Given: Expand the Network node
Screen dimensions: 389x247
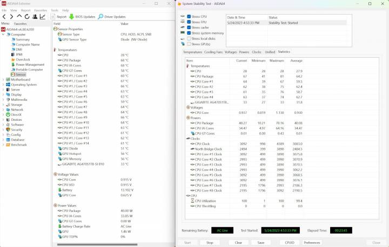Looking at the screenshot, I should 3,109.
